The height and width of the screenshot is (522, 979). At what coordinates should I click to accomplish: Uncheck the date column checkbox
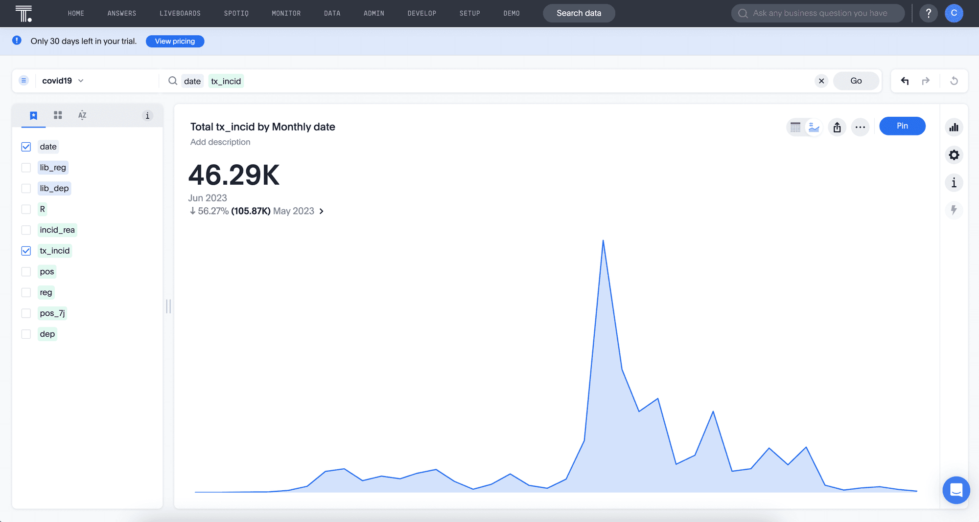click(x=26, y=147)
